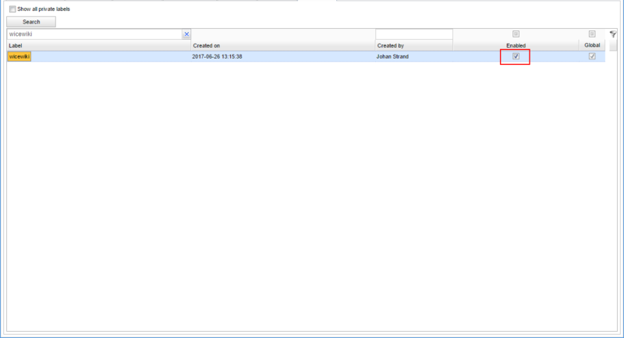
Task: Click the 2017-06-26 13:15:38 date cell
Action: (x=217, y=57)
